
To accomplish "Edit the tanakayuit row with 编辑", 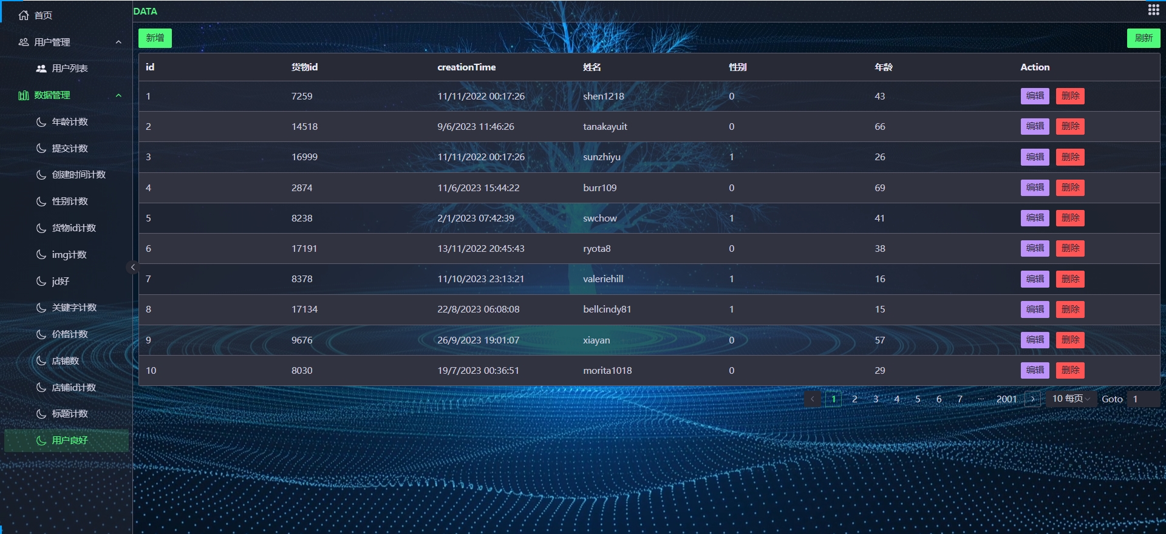I will point(1035,126).
